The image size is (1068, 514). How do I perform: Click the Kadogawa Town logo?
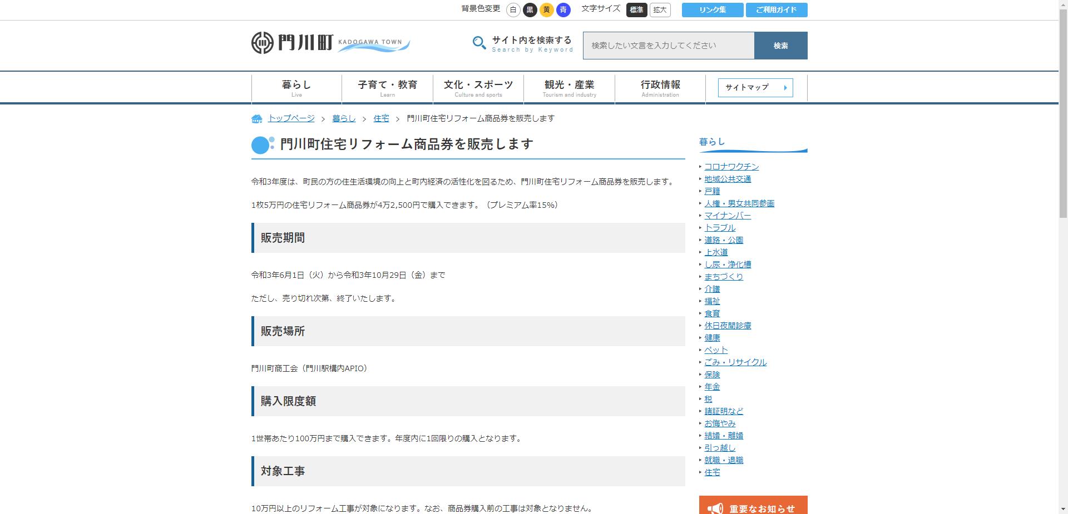pyautogui.click(x=330, y=43)
